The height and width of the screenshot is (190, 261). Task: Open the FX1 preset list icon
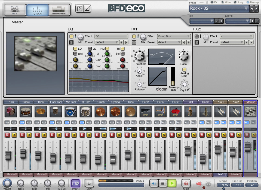(x=134, y=43)
